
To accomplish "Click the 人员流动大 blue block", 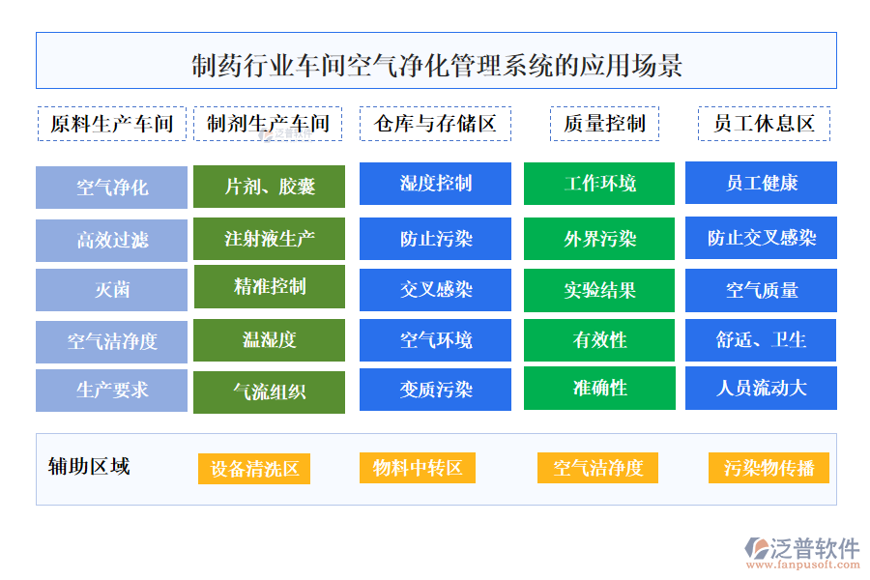I will [761, 388].
